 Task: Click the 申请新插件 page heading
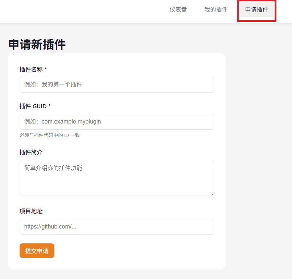pos(37,45)
